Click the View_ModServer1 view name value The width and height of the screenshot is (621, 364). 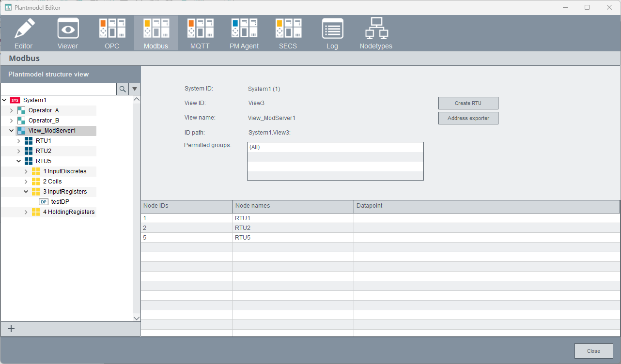pos(272,118)
